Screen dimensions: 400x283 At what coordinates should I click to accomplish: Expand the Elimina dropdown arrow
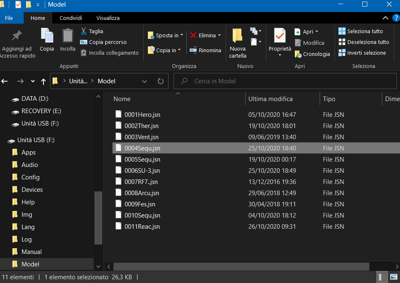coord(219,35)
